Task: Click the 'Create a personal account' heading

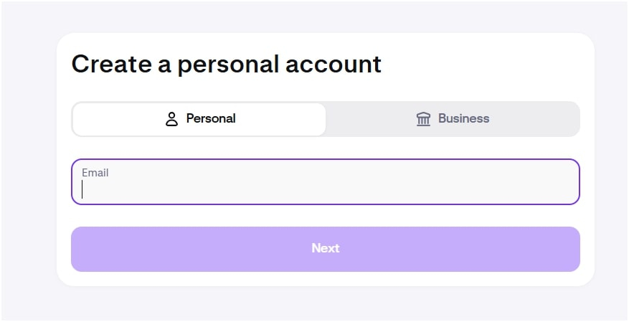Action: coord(226,65)
